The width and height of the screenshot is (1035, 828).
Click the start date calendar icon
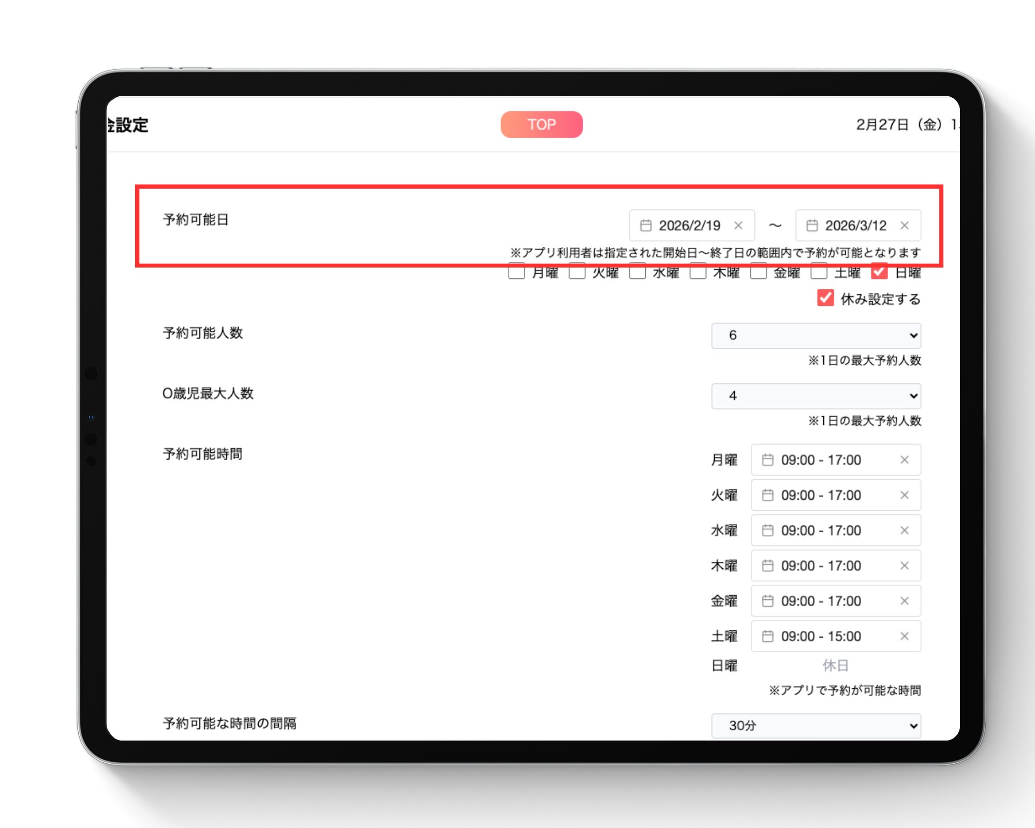tap(645, 226)
